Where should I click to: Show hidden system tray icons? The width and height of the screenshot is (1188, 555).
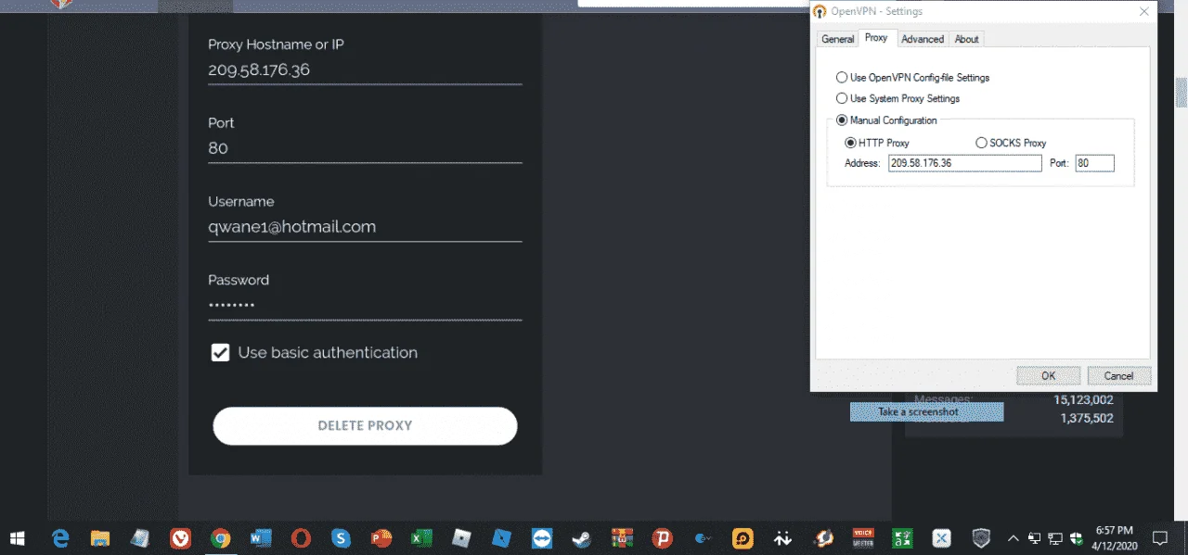(1013, 537)
